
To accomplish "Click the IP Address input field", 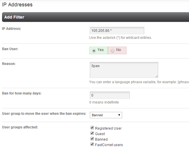I will point(117,30).
